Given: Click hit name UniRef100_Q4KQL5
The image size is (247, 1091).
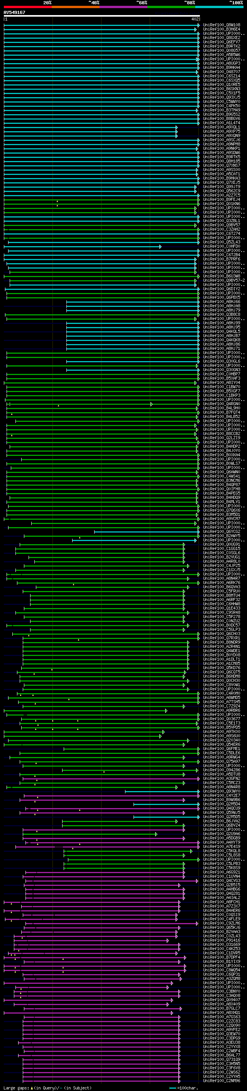Looking at the screenshot, I should click(x=221, y=331).
